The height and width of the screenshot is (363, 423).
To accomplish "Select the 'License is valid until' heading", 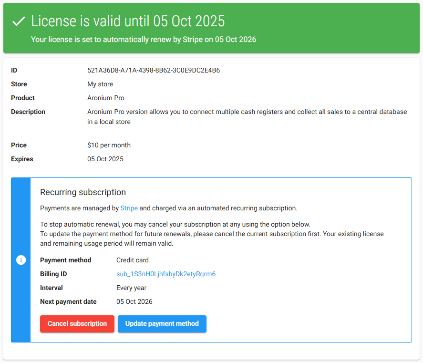I will click(128, 21).
